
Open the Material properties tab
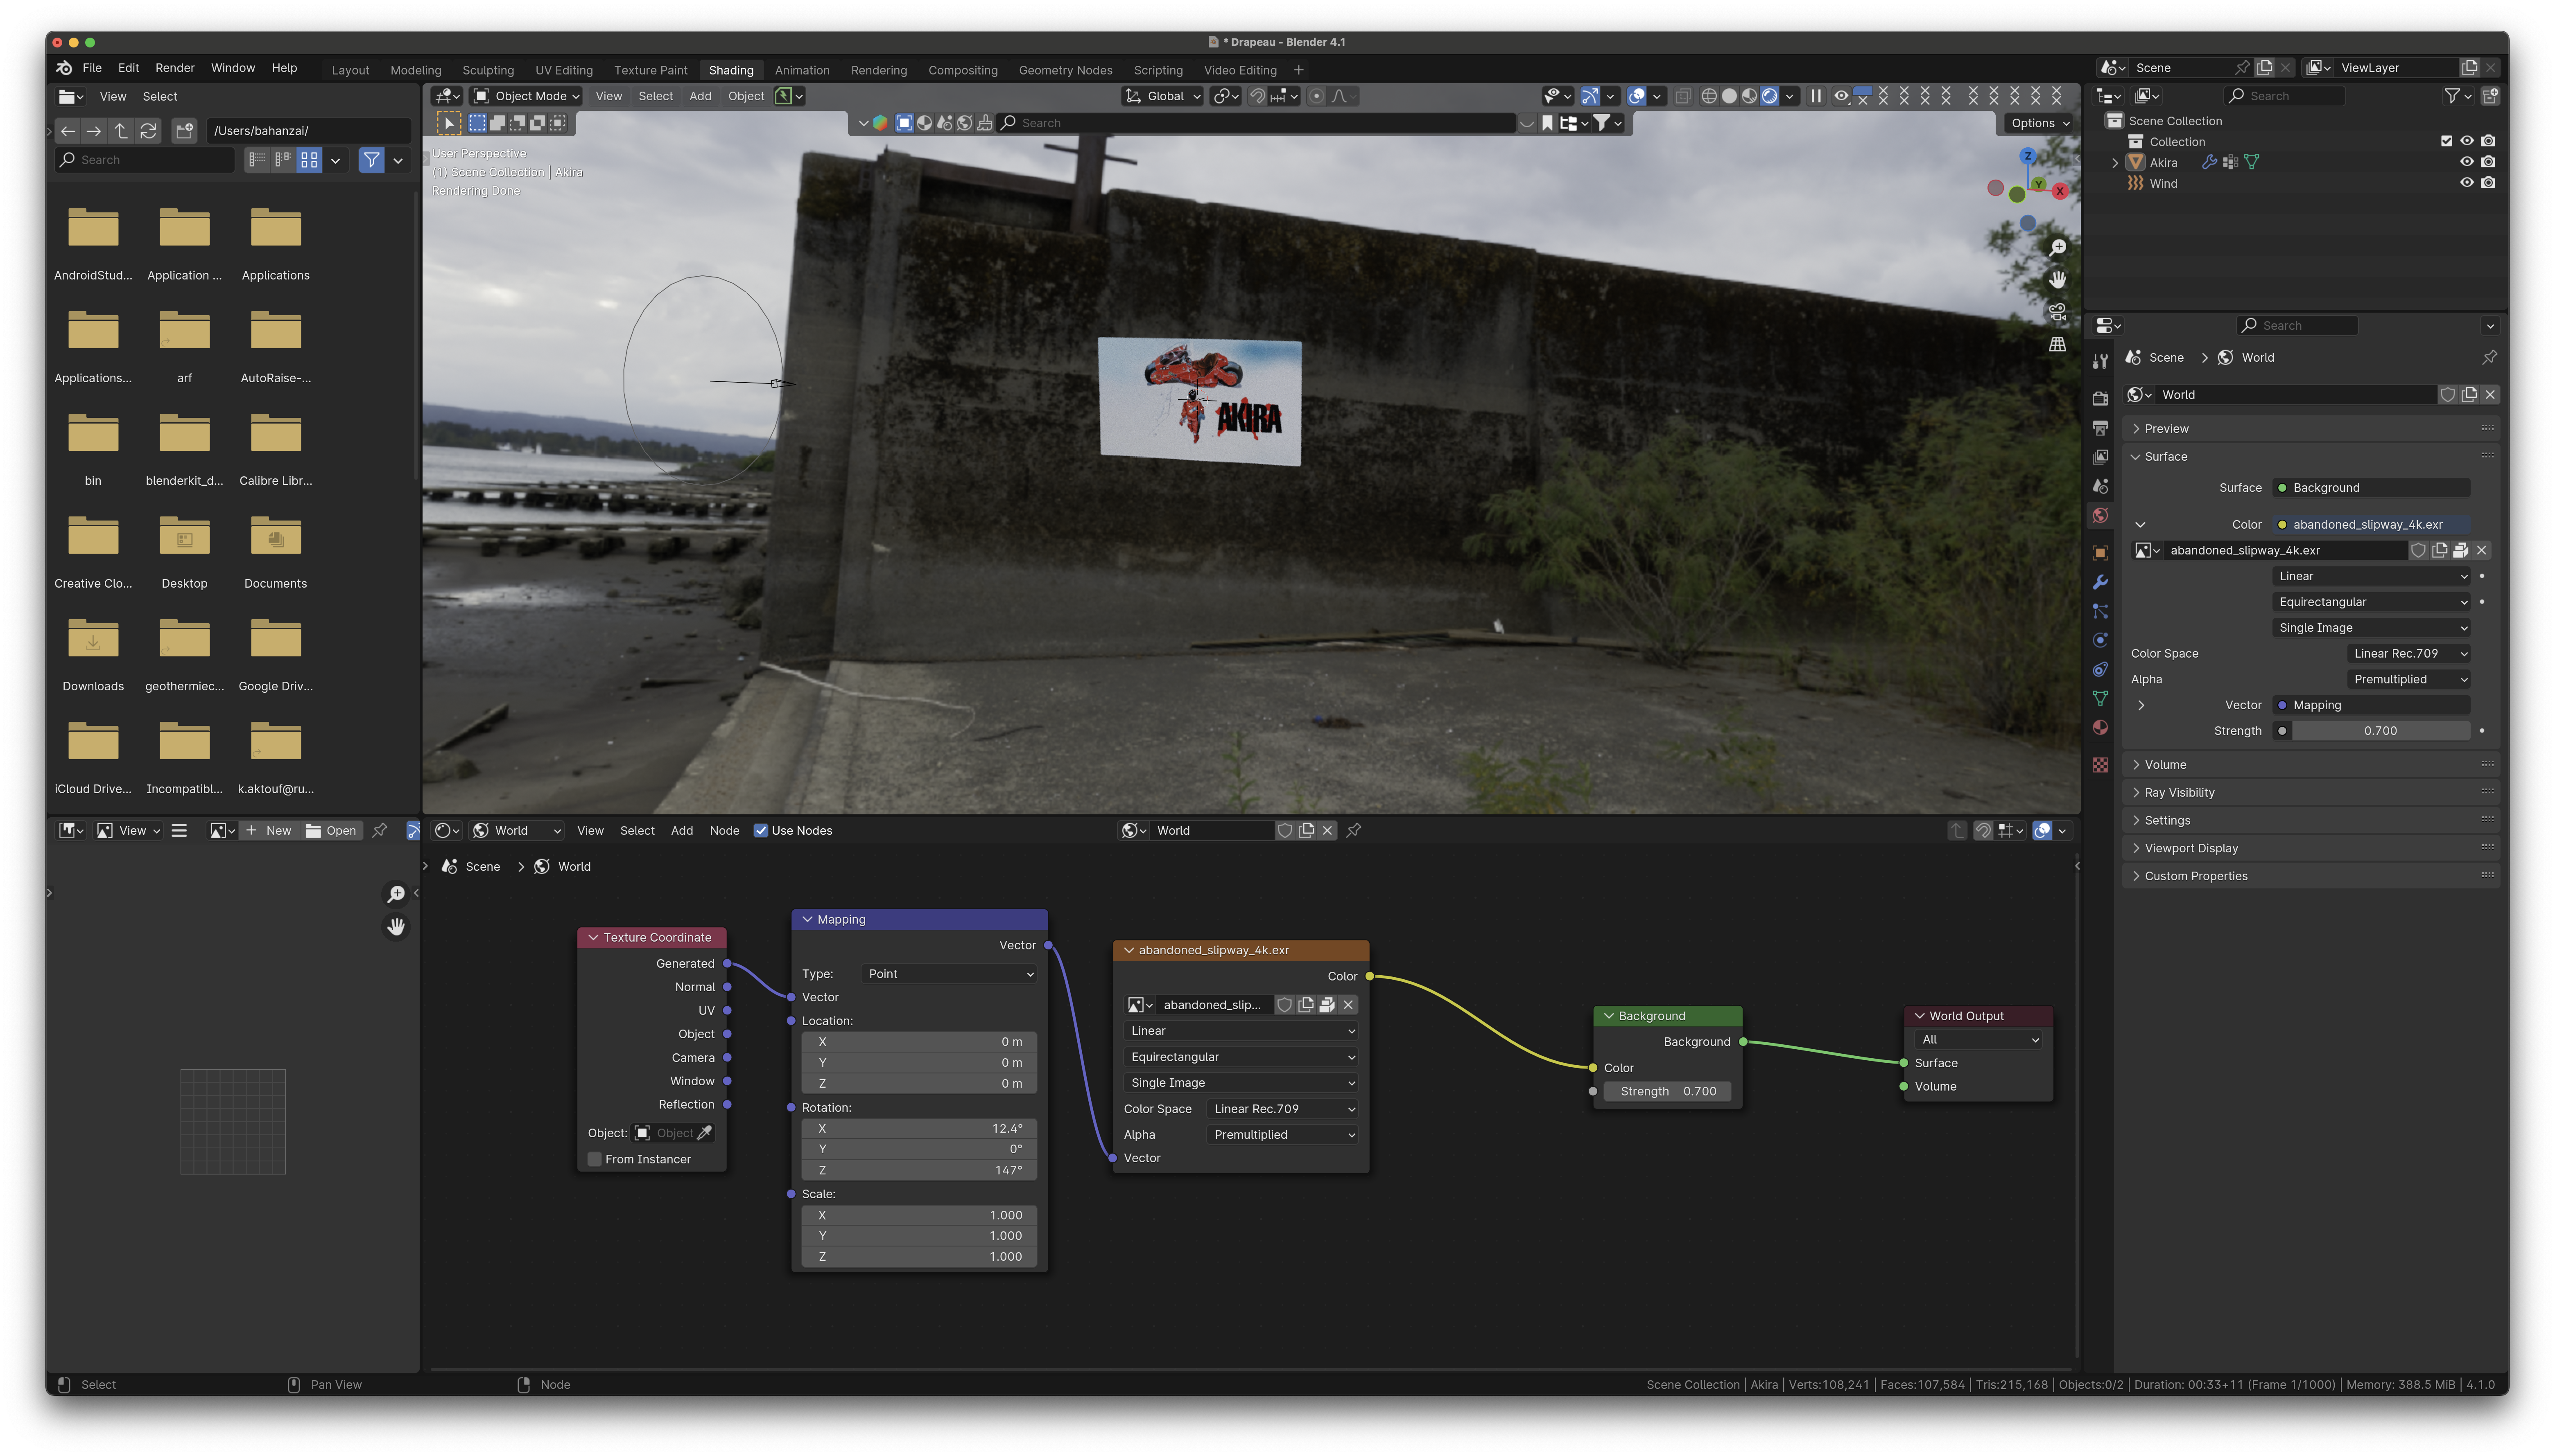(x=2100, y=727)
